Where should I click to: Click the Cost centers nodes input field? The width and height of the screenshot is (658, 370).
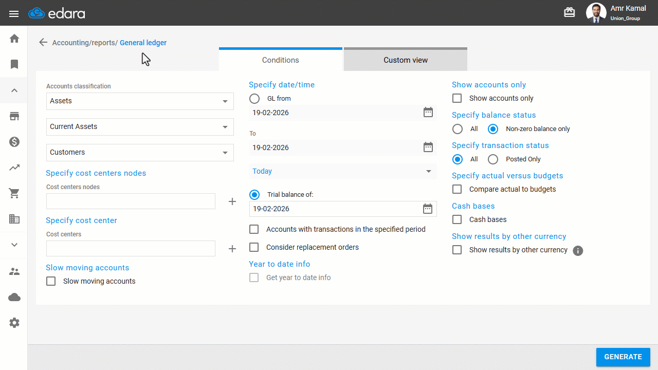pyautogui.click(x=131, y=201)
